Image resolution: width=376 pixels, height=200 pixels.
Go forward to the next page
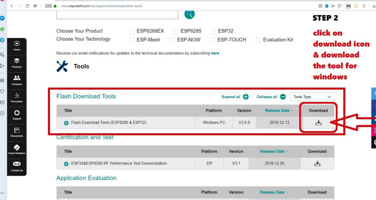pos(20,6)
